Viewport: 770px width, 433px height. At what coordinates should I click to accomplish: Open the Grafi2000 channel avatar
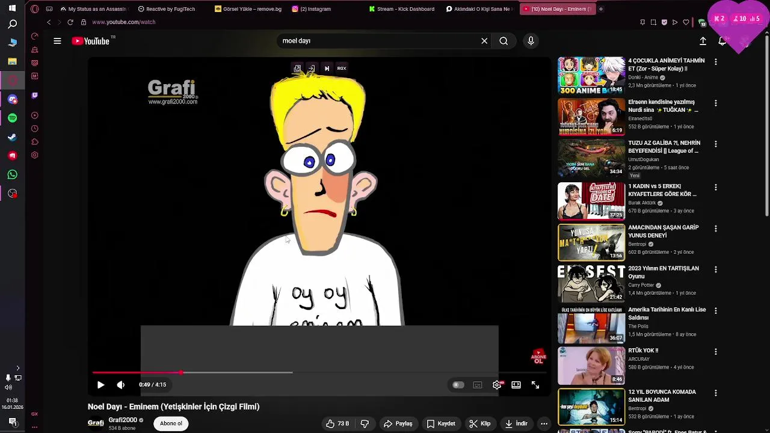point(96,423)
